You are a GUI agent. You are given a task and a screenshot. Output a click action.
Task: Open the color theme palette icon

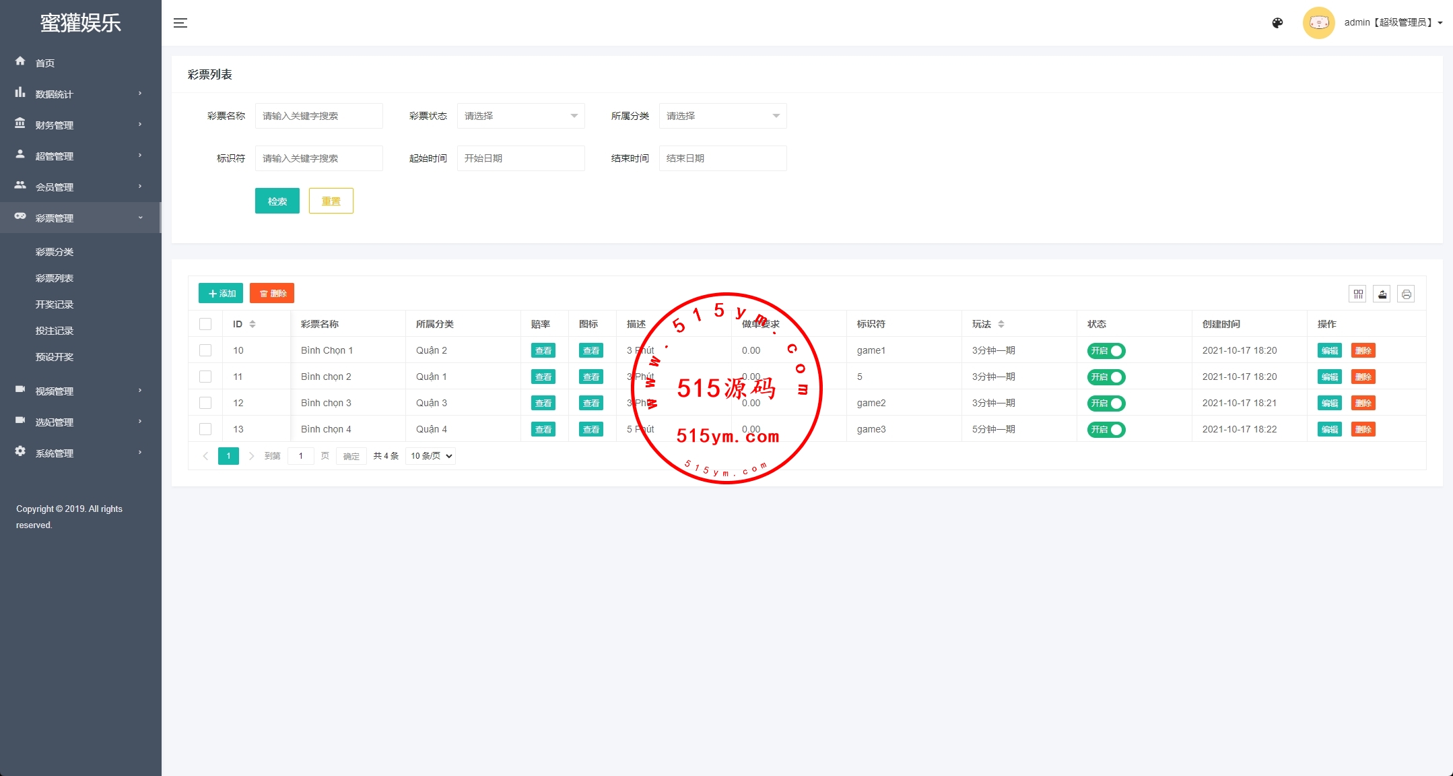pyautogui.click(x=1277, y=23)
